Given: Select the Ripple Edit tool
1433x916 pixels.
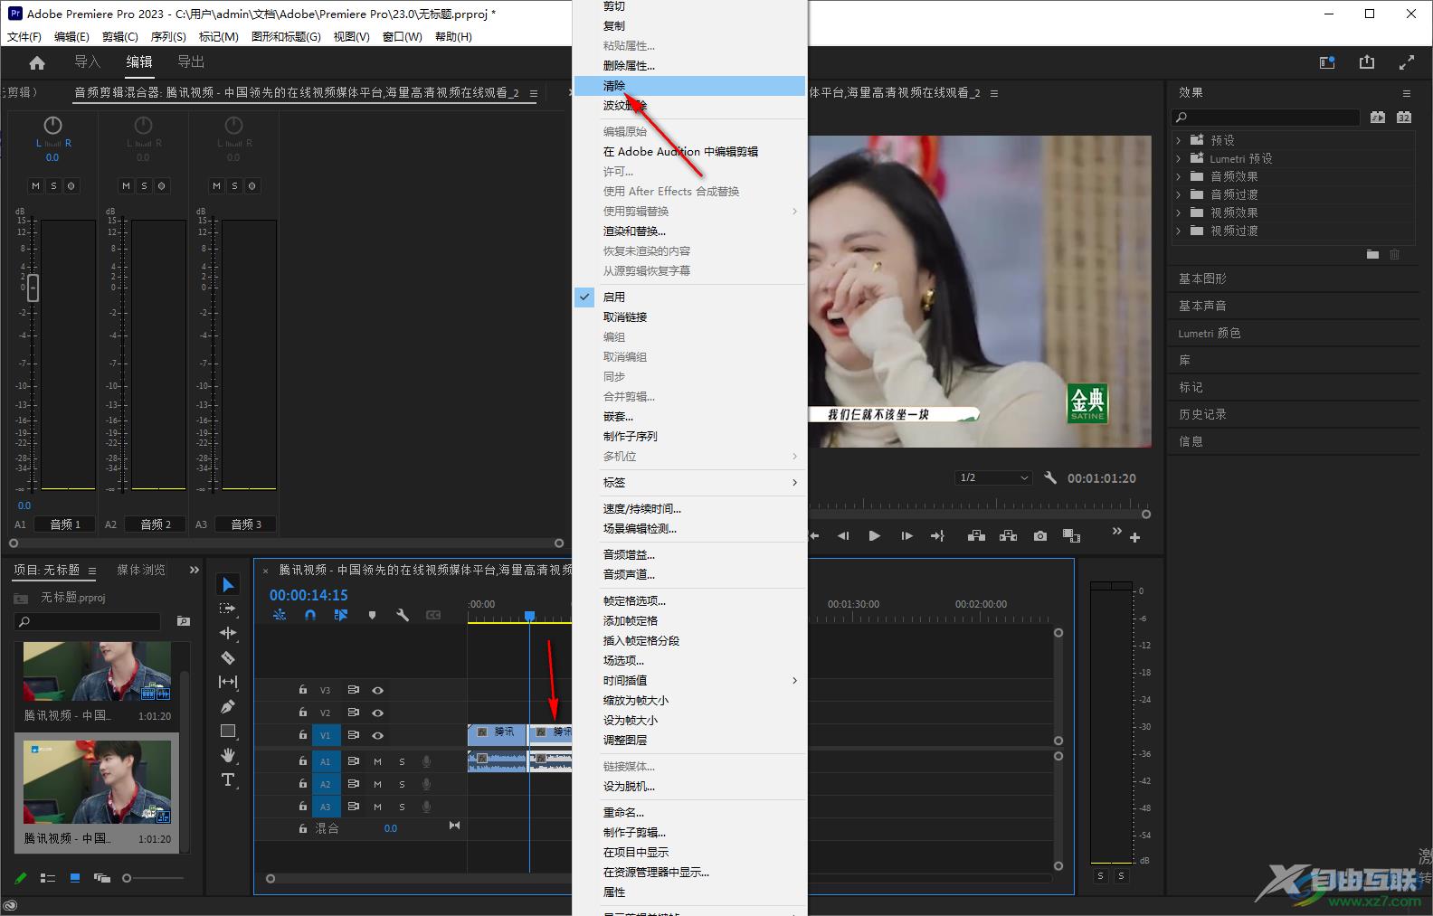Looking at the screenshot, I should point(228,633).
